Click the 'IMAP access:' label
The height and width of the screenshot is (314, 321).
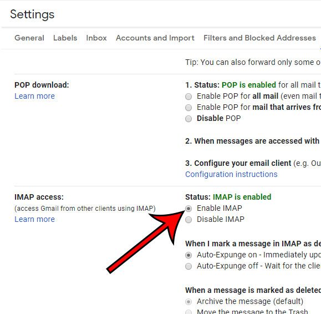click(x=39, y=197)
